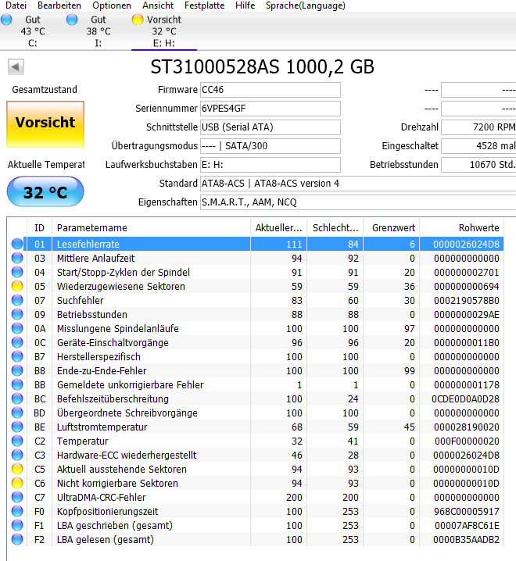516x561 pixels.
Task: Click the Drehzahl field 7200 RPM
Action: coord(478,127)
